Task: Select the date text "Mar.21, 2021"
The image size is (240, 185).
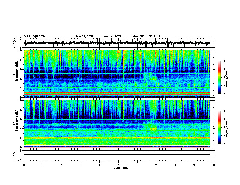Action: tap(85, 36)
